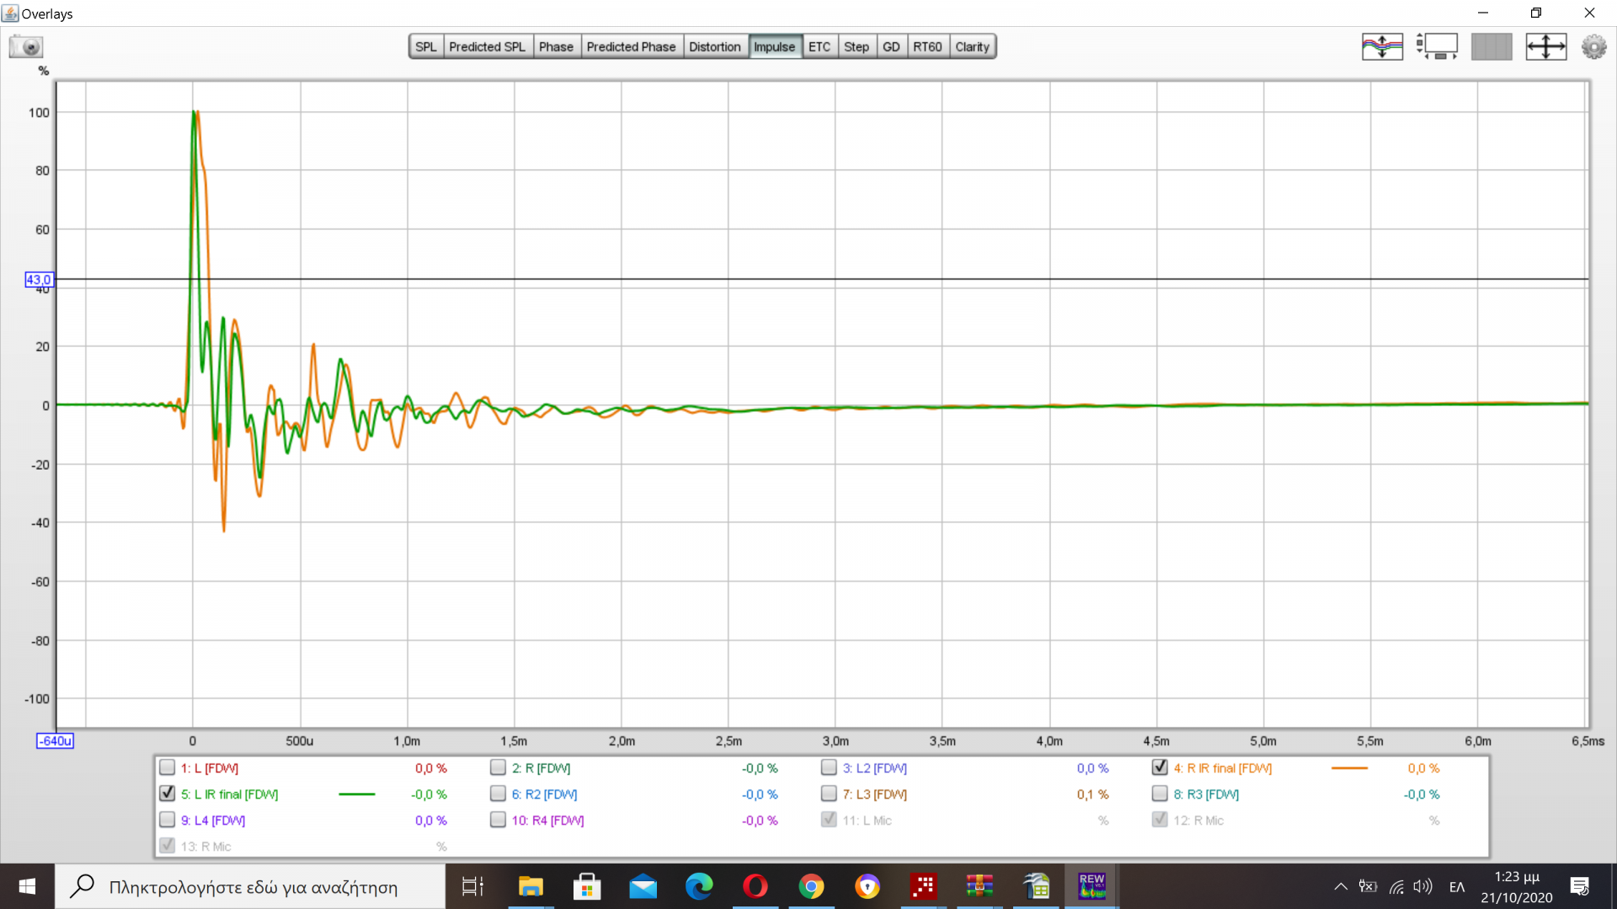Image resolution: width=1617 pixels, height=909 pixels.
Task: Enable the 7: L3 [FDW] trace checkbox
Action: [829, 794]
